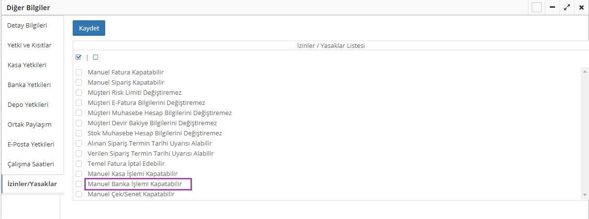Click the deselect-all empty box icon
Viewport: 589px width, 219px height.
tap(96, 57)
